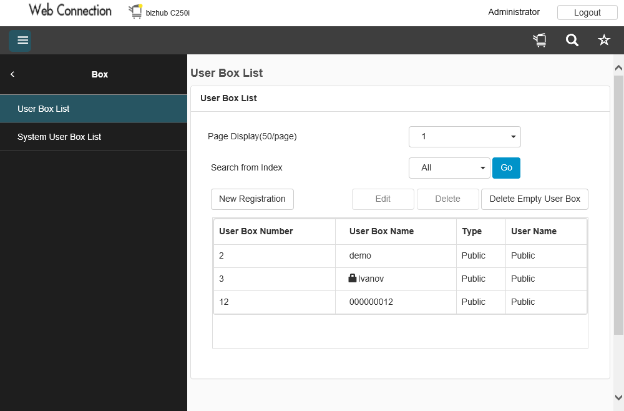Select the 000000012 user box row
The width and height of the screenshot is (624, 411).
pos(399,302)
